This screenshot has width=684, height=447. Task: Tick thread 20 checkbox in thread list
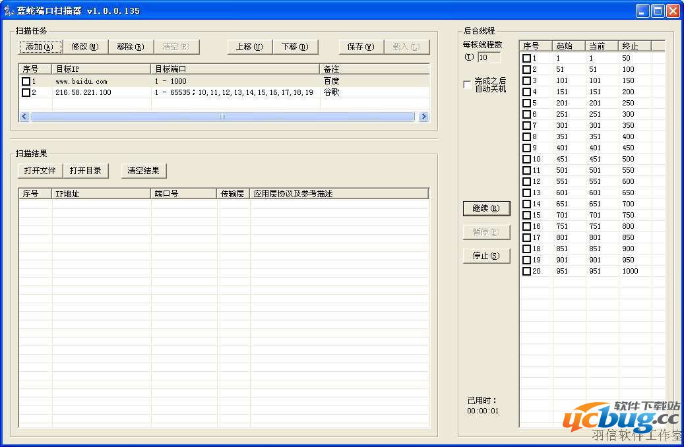527,271
